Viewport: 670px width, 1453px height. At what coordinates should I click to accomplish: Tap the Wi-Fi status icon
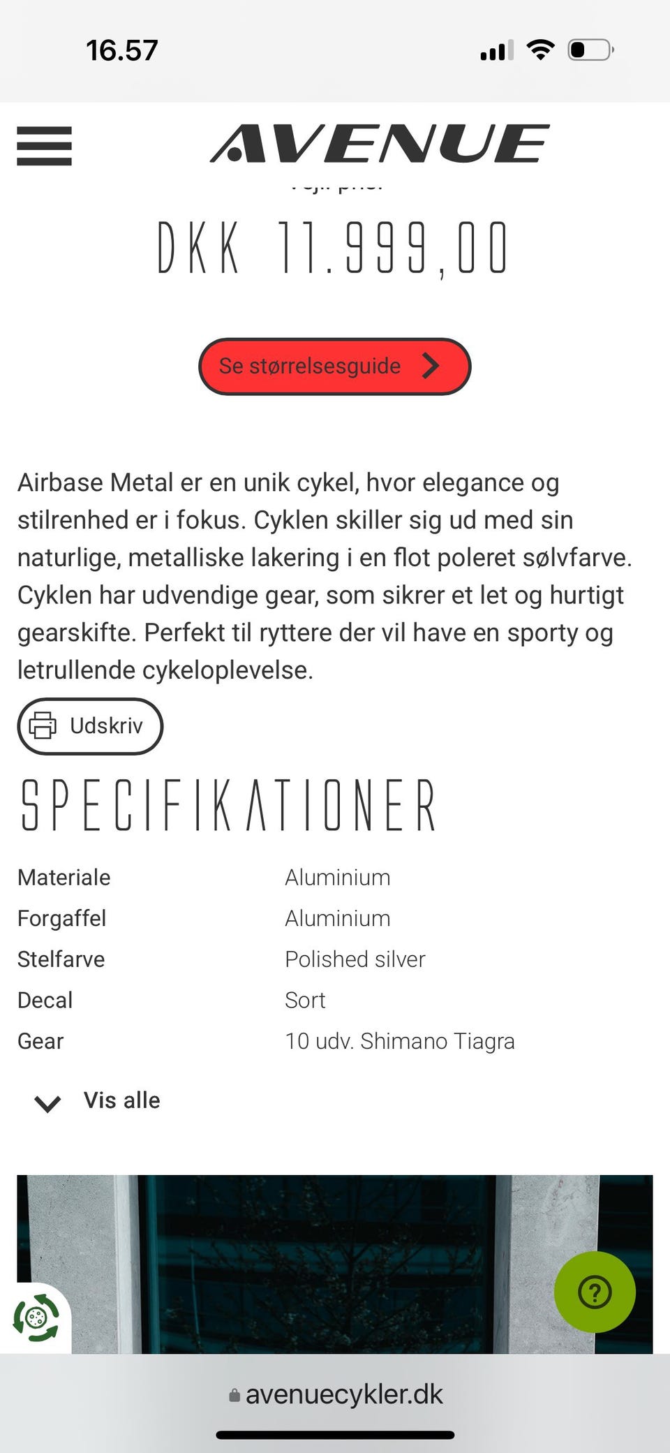tap(540, 50)
